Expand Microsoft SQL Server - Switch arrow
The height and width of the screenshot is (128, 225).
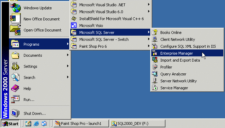[x=149, y=39]
